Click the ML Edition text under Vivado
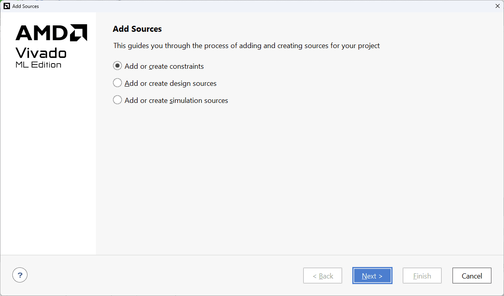This screenshot has height=296, width=504. tap(38, 65)
